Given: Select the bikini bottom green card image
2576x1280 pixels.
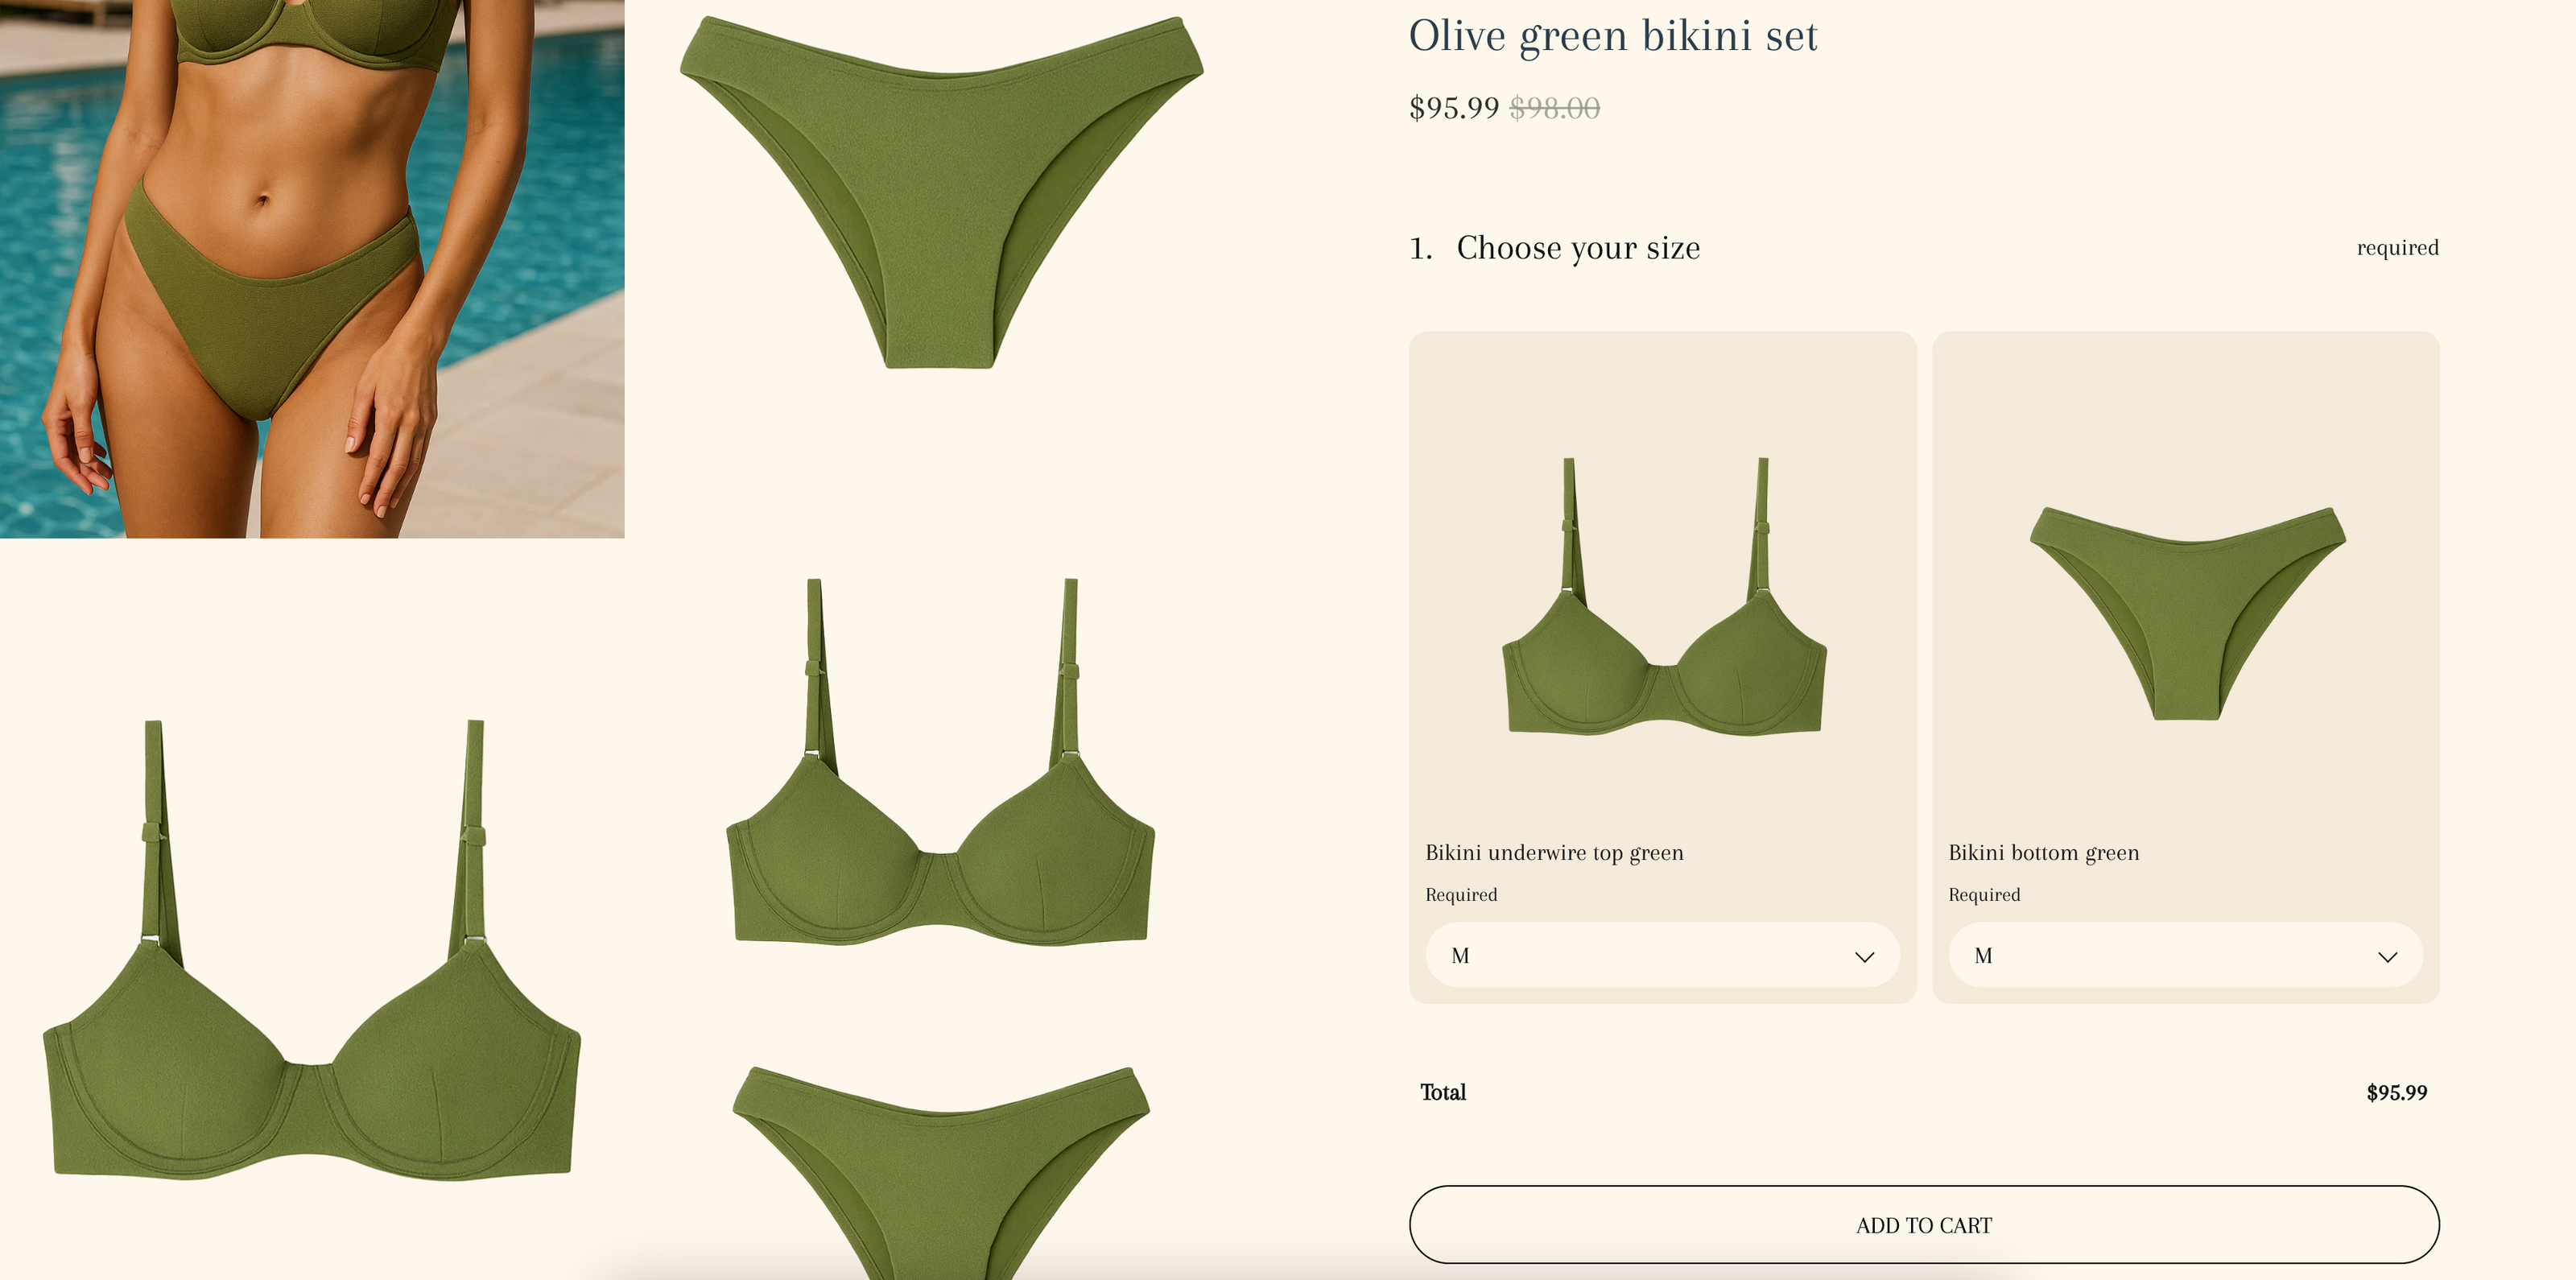Looking at the screenshot, I should 2187,613.
